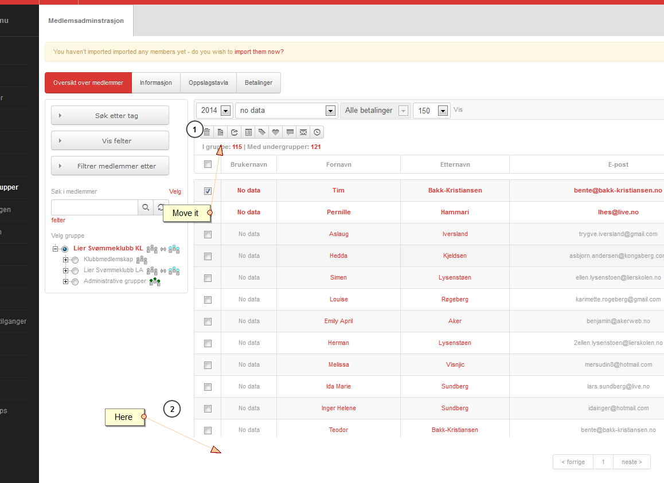Click the speech bubble message icon
This screenshot has width=664, height=483.
tap(290, 132)
